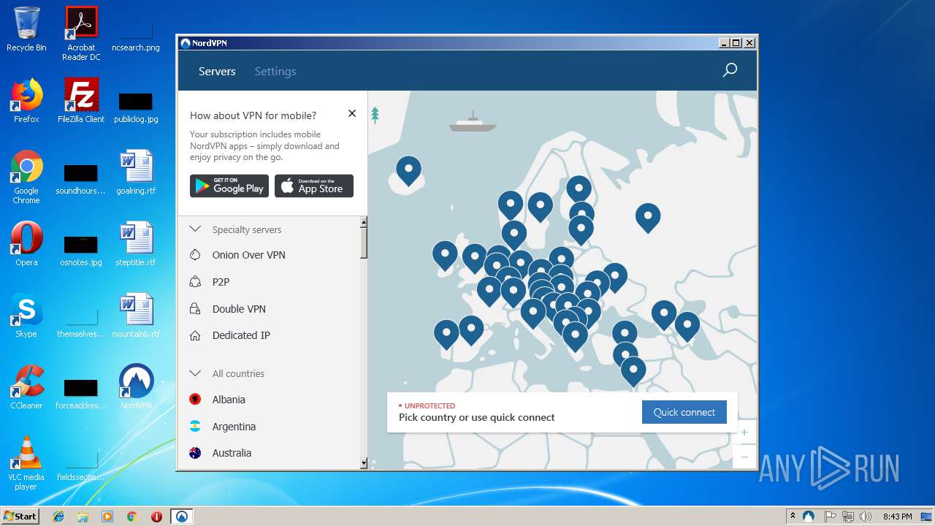935x526 pixels.
Task: Click the volume speaker tray icon
Action: [866, 517]
